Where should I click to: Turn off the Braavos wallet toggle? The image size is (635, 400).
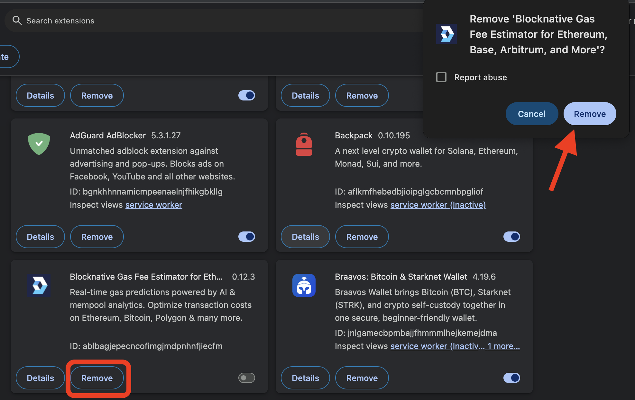pyautogui.click(x=512, y=378)
